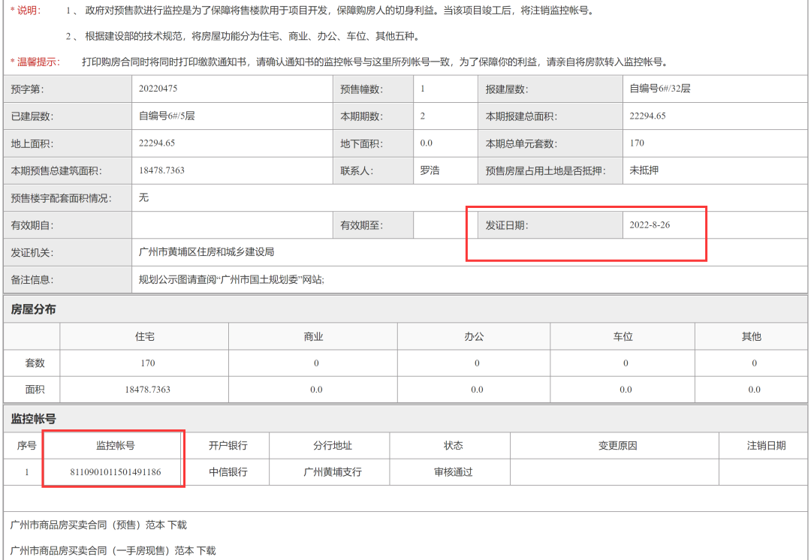Click the 中信银行 cell
Image resolution: width=811 pixels, height=560 pixels.
coord(228,472)
